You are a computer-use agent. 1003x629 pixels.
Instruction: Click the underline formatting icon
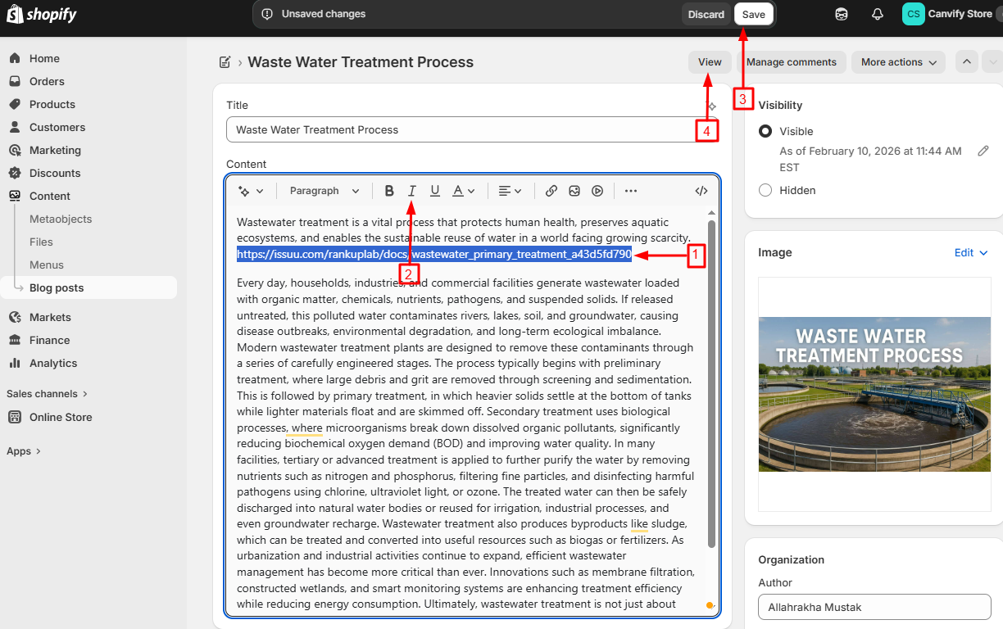(x=435, y=191)
